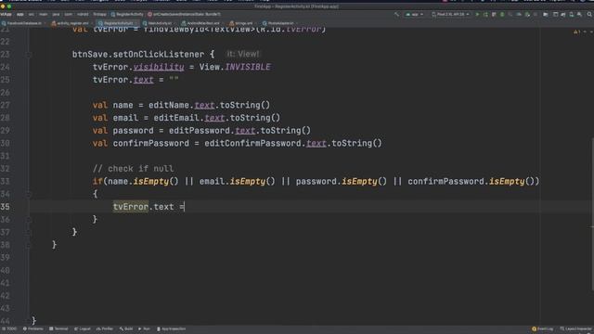
Task: Click 'btnSave.setOnClickListener' on line 23
Action: 138,54
